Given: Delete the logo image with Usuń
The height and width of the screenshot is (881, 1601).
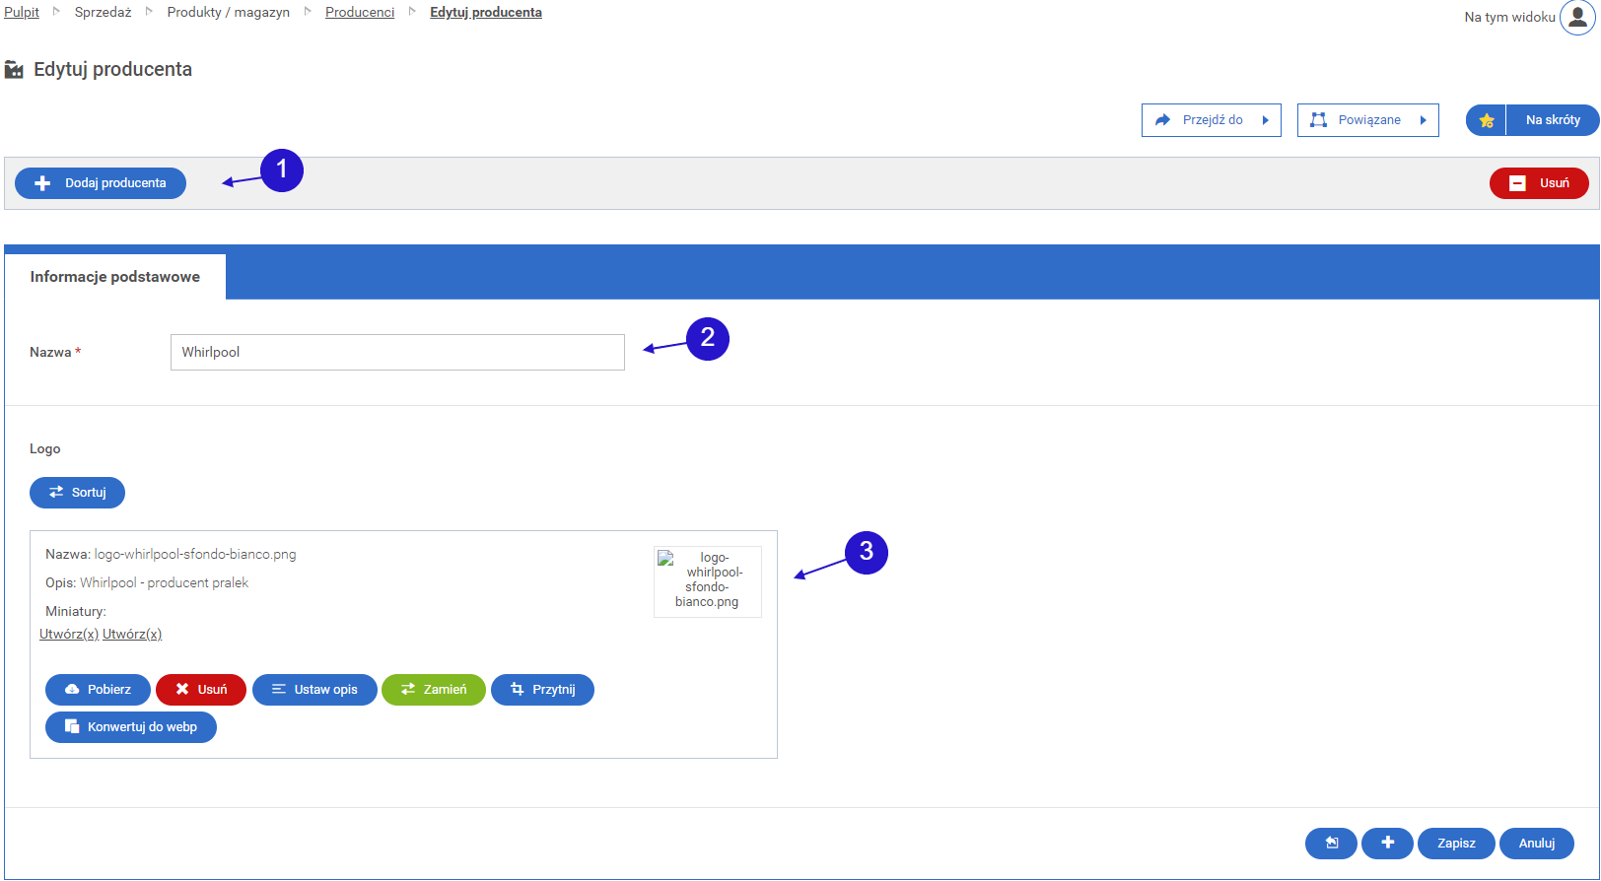Looking at the screenshot, I should [201, 690].
